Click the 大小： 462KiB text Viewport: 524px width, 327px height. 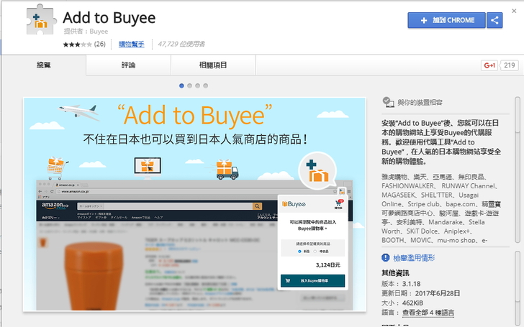402,303
